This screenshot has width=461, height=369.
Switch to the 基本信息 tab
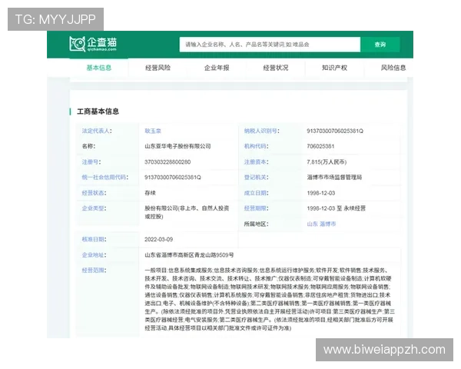99,68
